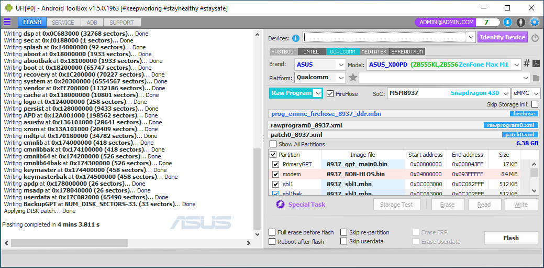544x268 pixels.
Task: Click the patch0.xml file tag
Action: (x=520, y=135)
